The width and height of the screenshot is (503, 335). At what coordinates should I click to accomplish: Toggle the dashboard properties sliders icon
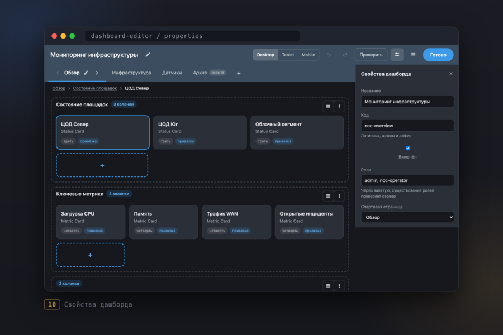click(x=397, y=55)
